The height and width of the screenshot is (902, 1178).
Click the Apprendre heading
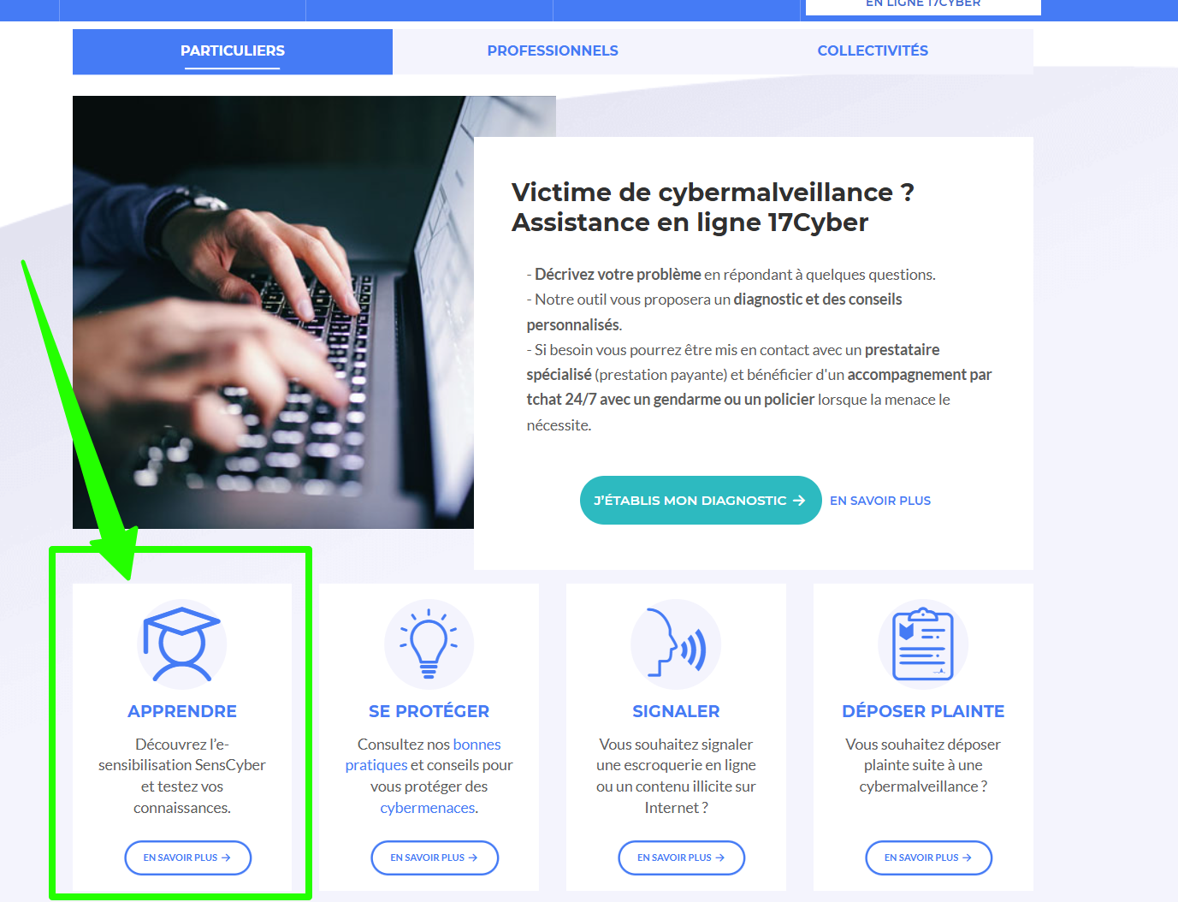tap(182, 711)
